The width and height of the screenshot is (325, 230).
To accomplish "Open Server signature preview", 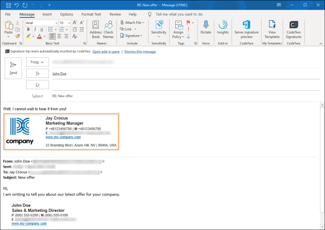I will click(247, 29).
